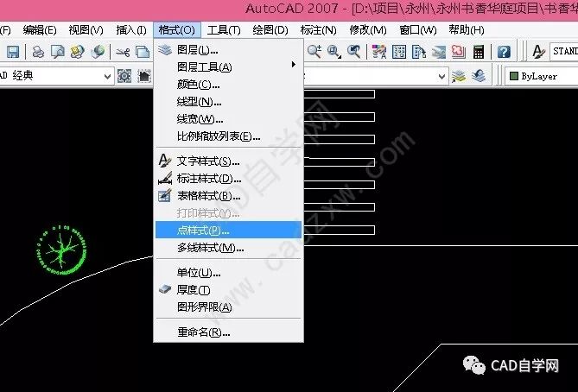
Task: Open the 标注(N) menu
Action: (x=319, y=30)
